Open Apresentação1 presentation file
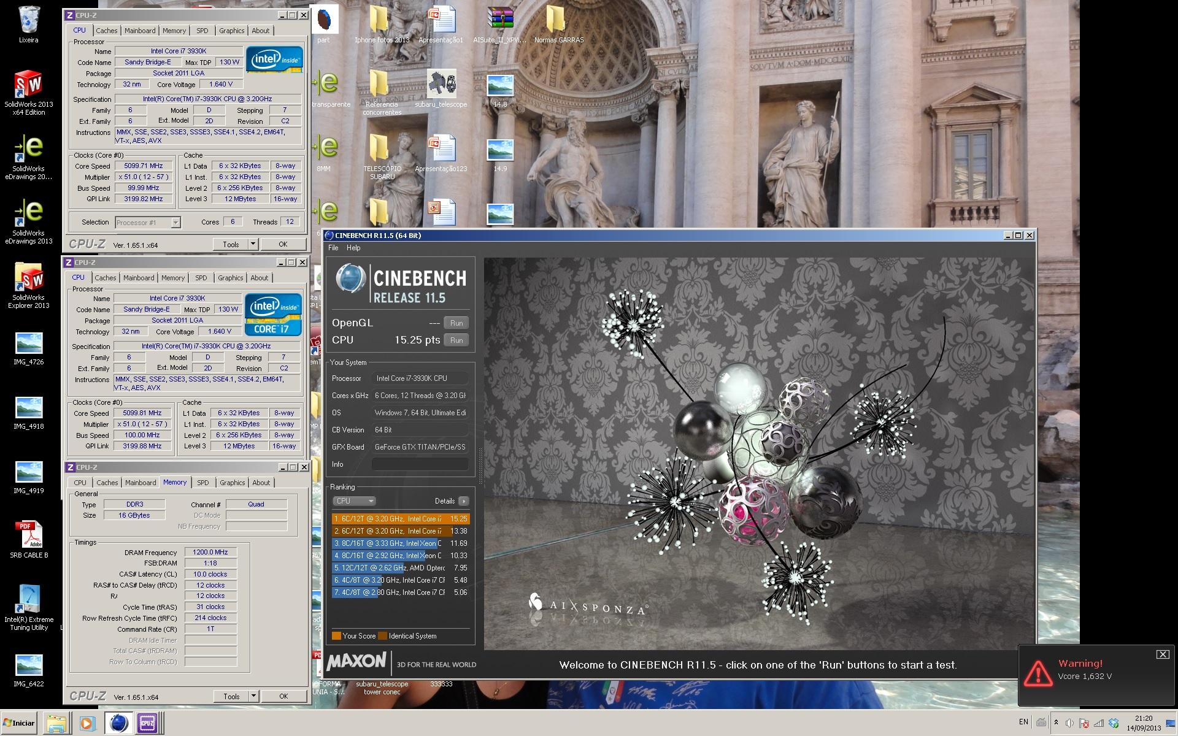1178x736 pixels. [x=441, y=25]
